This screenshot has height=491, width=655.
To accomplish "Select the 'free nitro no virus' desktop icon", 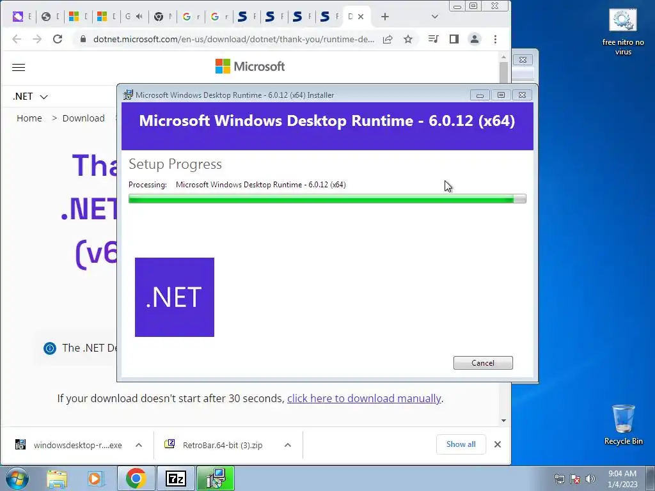I will tap(623, 32).
